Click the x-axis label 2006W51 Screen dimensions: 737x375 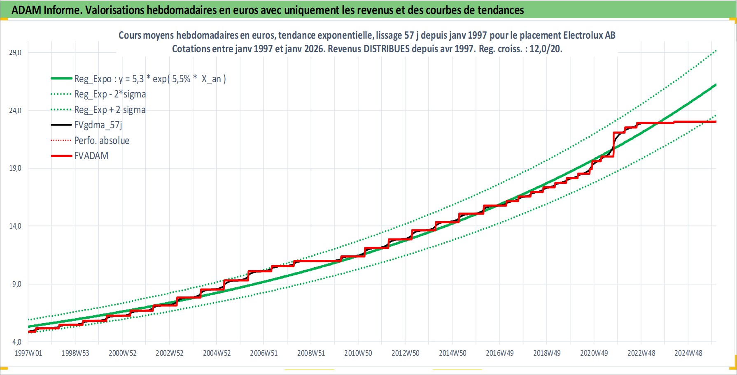click(264, 353)
